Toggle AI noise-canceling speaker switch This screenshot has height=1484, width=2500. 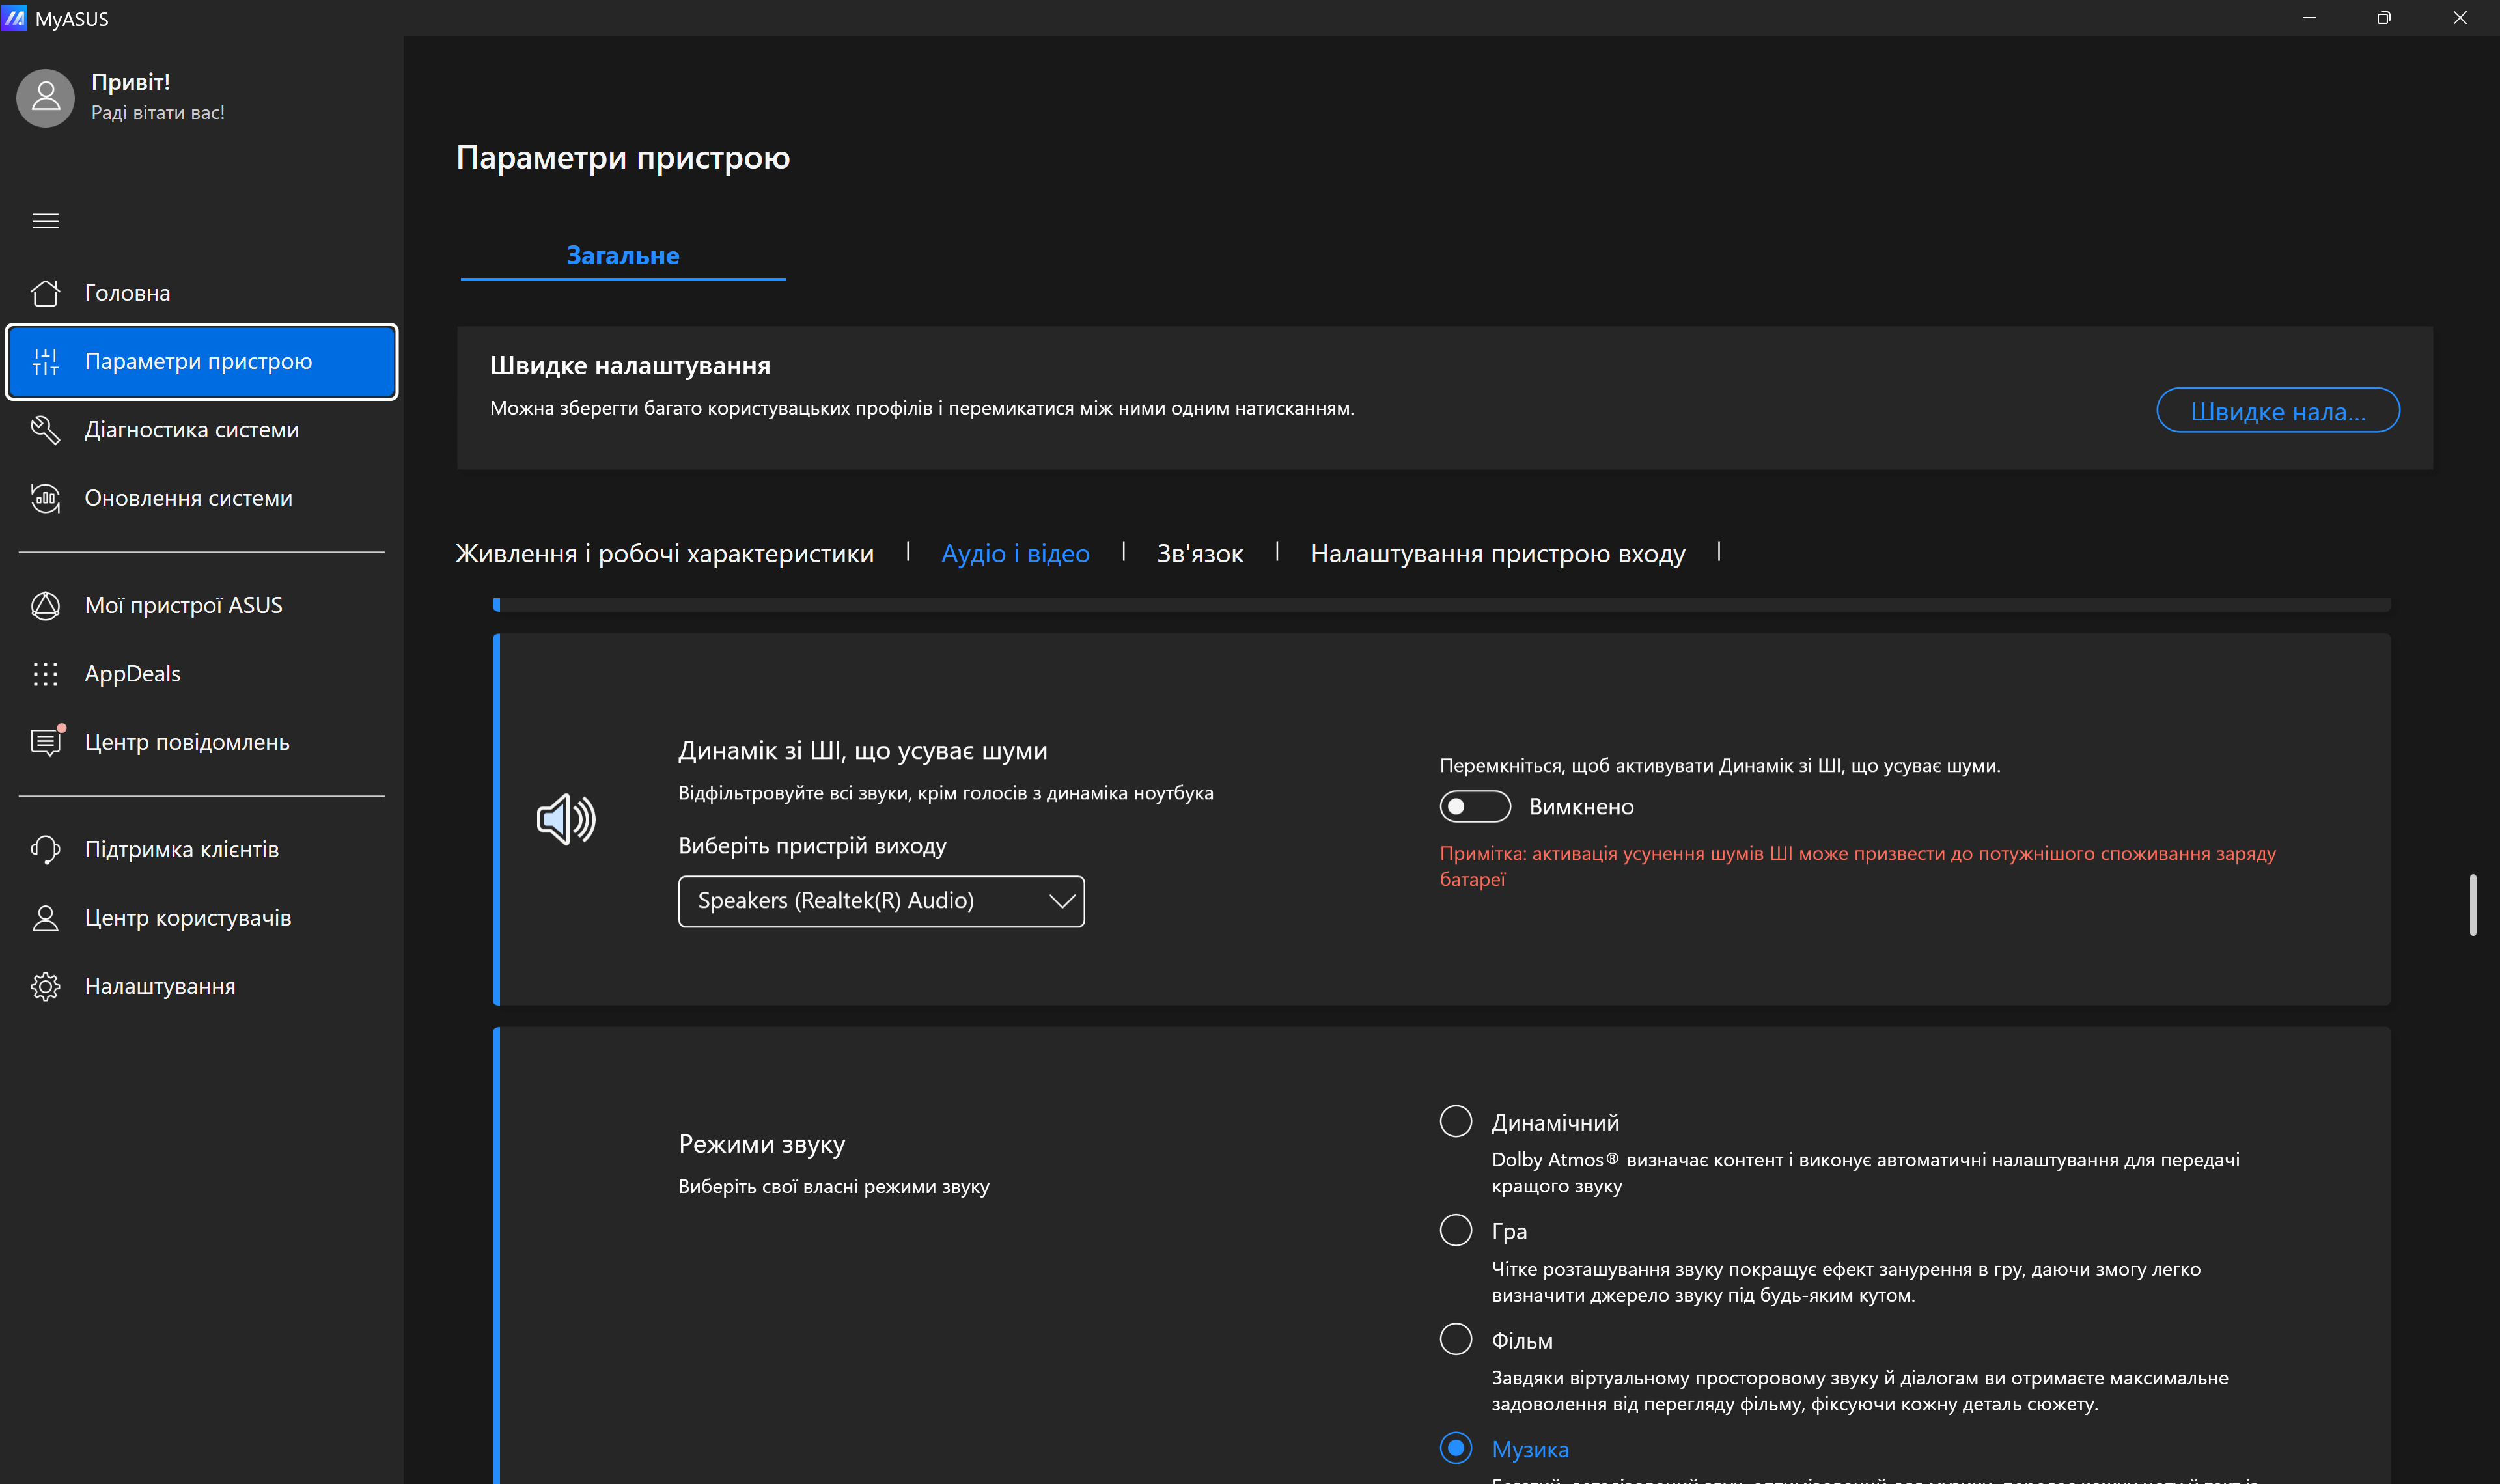tap(1474, 806)
